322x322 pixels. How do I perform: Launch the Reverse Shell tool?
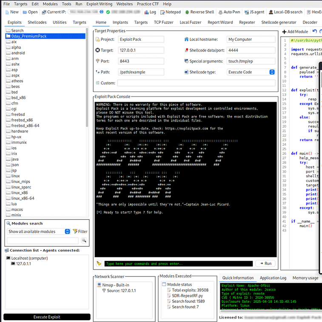199,12
